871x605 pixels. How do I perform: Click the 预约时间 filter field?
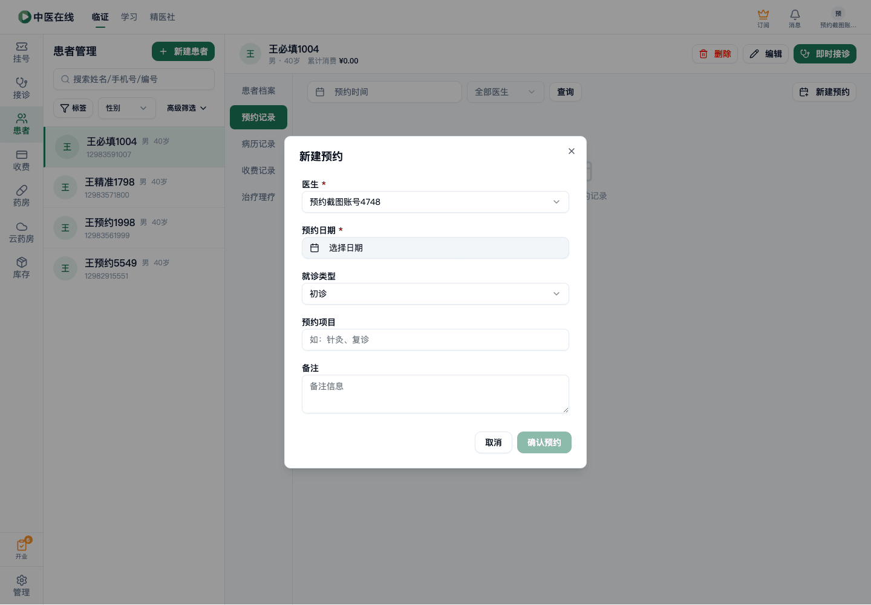(385, 92)
